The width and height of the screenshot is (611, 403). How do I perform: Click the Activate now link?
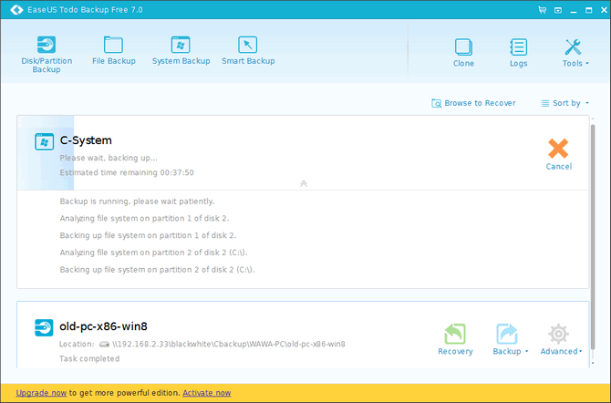pyautogui.click(x=207, y=393)
